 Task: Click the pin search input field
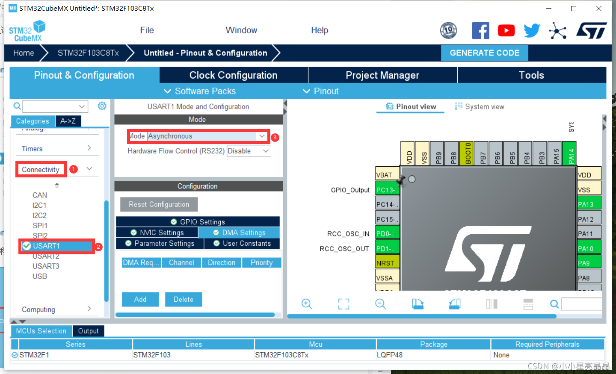(x=581, y=304)
